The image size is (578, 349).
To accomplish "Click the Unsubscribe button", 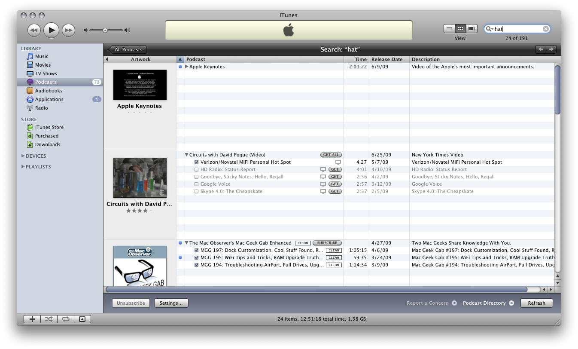I will (x=131, y=303).
